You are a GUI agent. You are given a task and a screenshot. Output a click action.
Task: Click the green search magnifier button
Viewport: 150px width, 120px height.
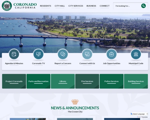pyautogui.click(x=143, y=6)
